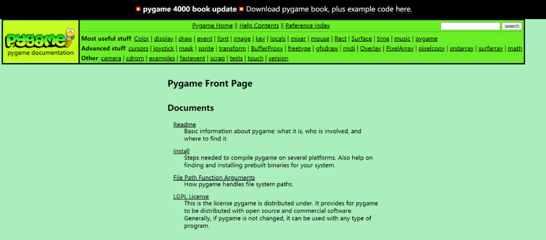Click the search button
Image resolution: width=546 pixels, height=240 pixels.
[x=512, y=26]
